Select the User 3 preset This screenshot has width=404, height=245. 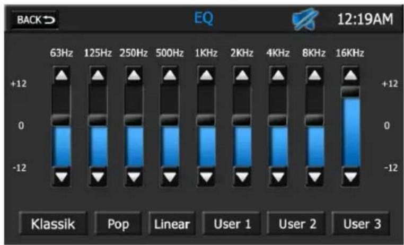(362, 224)
